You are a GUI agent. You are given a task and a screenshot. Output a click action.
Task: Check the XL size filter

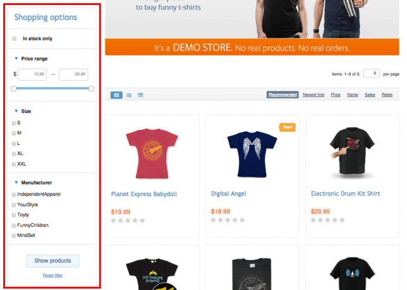point(14,154)
